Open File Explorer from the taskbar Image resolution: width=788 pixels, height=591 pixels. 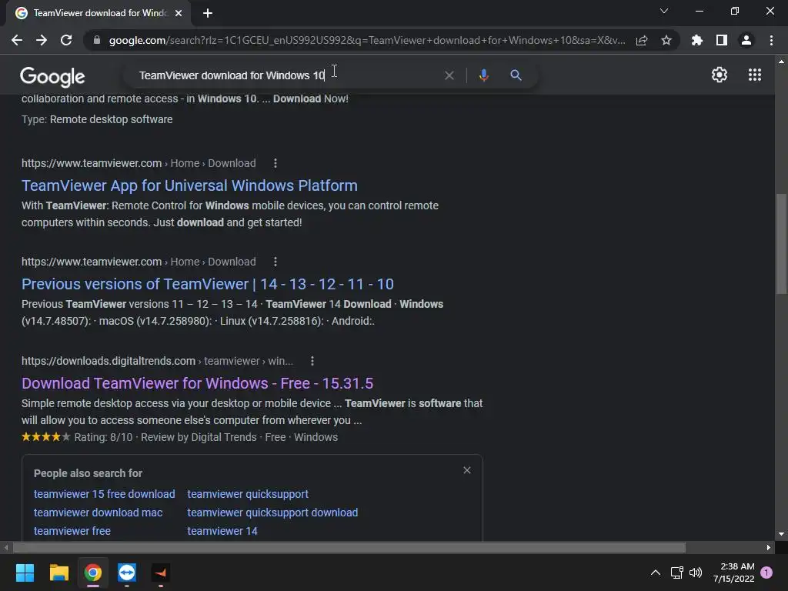pyautogui.click(x=58, y=573)
